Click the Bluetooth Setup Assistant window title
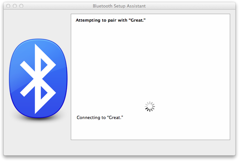This screenshot has height=161, width=239. 119,6
